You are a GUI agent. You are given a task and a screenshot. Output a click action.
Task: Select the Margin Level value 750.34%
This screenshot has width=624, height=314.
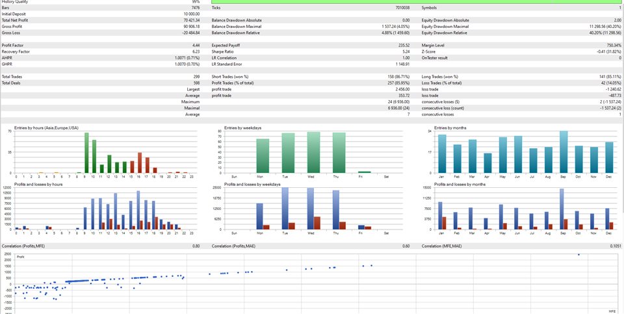click(x=614, y=46)
